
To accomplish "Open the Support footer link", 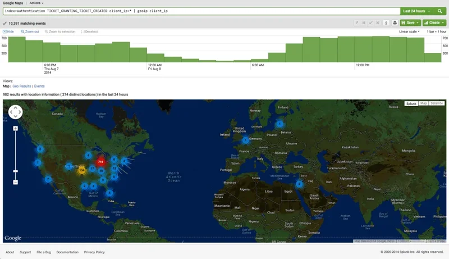I will click(x=25, y=252).
